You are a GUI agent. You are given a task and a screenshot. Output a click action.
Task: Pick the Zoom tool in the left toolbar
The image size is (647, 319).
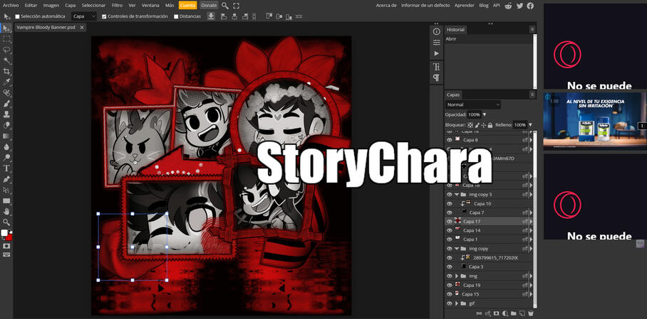[x=7, y=222]
